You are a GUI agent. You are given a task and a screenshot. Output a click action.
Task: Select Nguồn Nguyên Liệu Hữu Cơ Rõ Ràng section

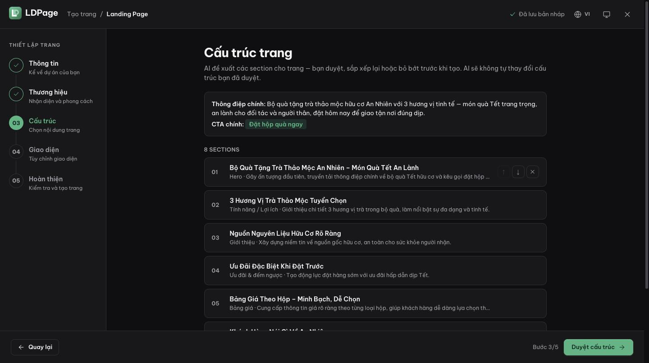point(375,238)
